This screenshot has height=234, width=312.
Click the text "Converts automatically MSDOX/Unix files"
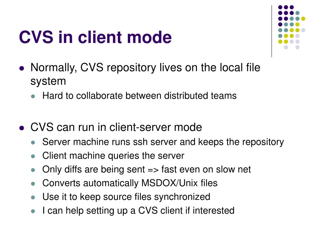tap(130, 183)
